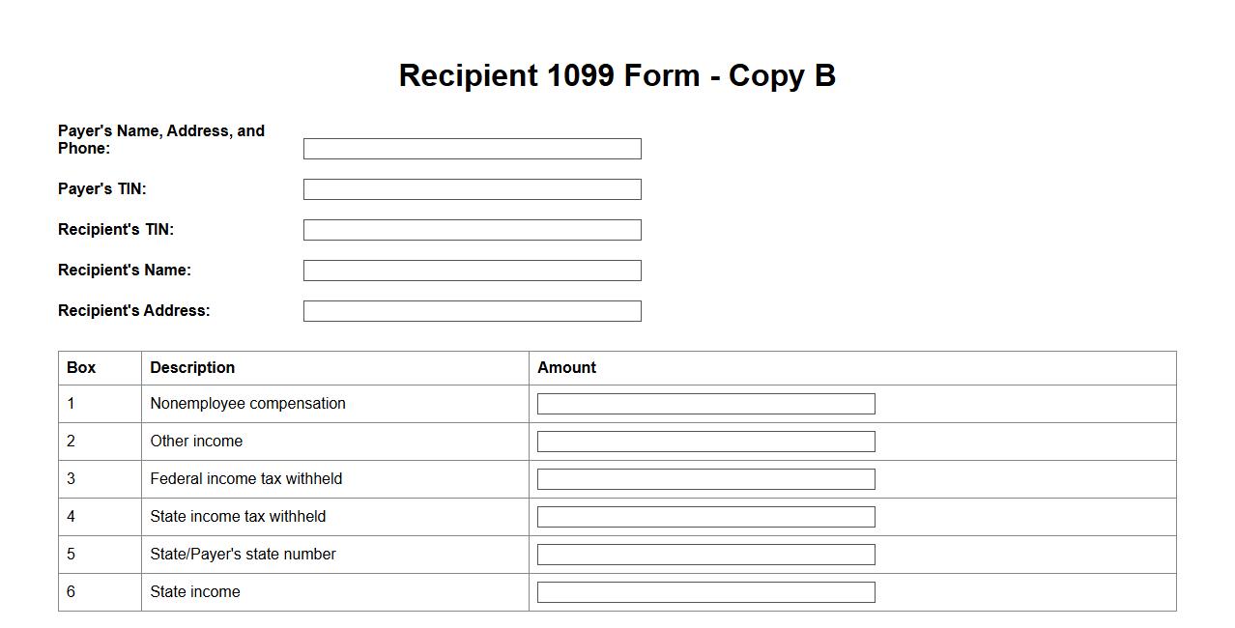
Task: Select the Other income amount input
Action: click(x=705, y=442)
